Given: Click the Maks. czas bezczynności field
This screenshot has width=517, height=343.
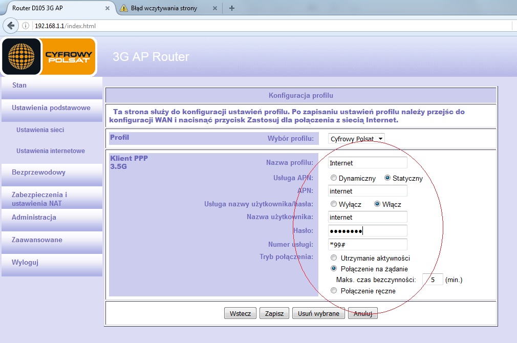Looking at the screenshot, I should [432, 280].
